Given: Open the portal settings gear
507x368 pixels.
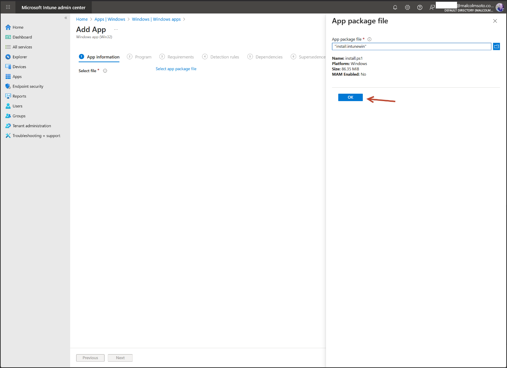Looking at the screenshot, I should 407,7.
